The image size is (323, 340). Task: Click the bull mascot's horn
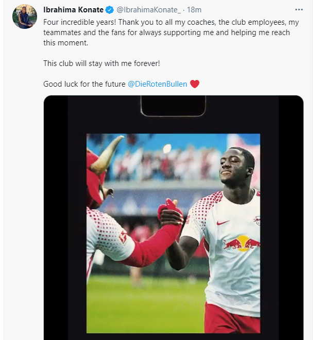click(x=112, y=148)
